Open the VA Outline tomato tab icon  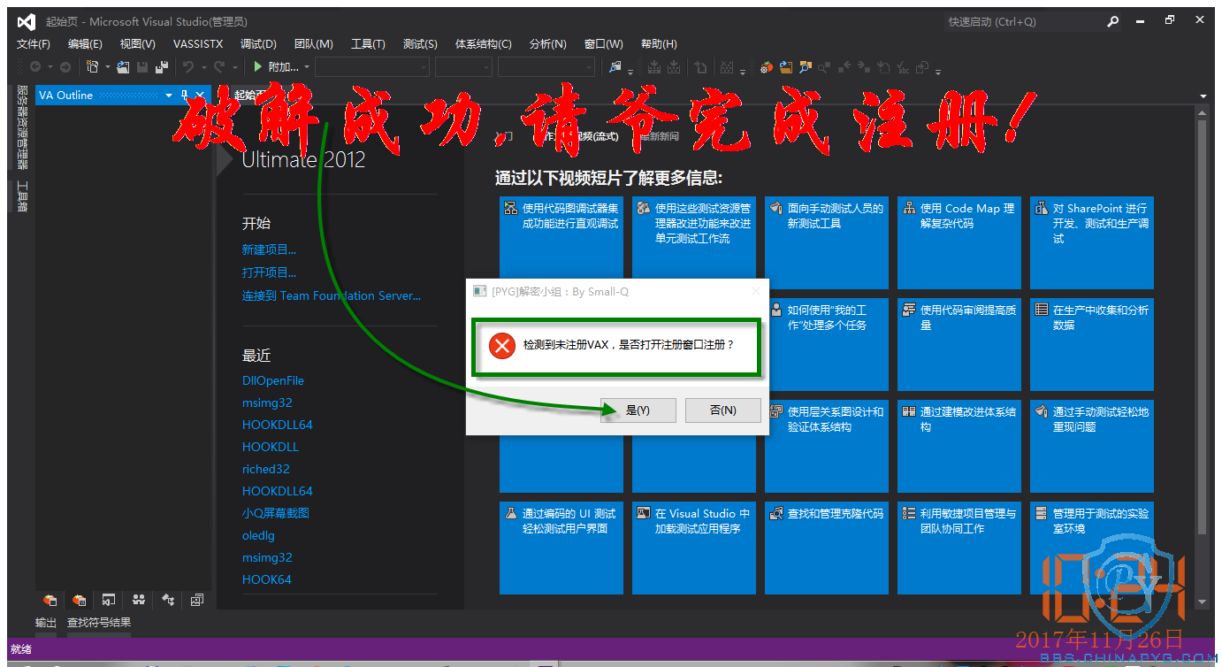click(79, 600)
